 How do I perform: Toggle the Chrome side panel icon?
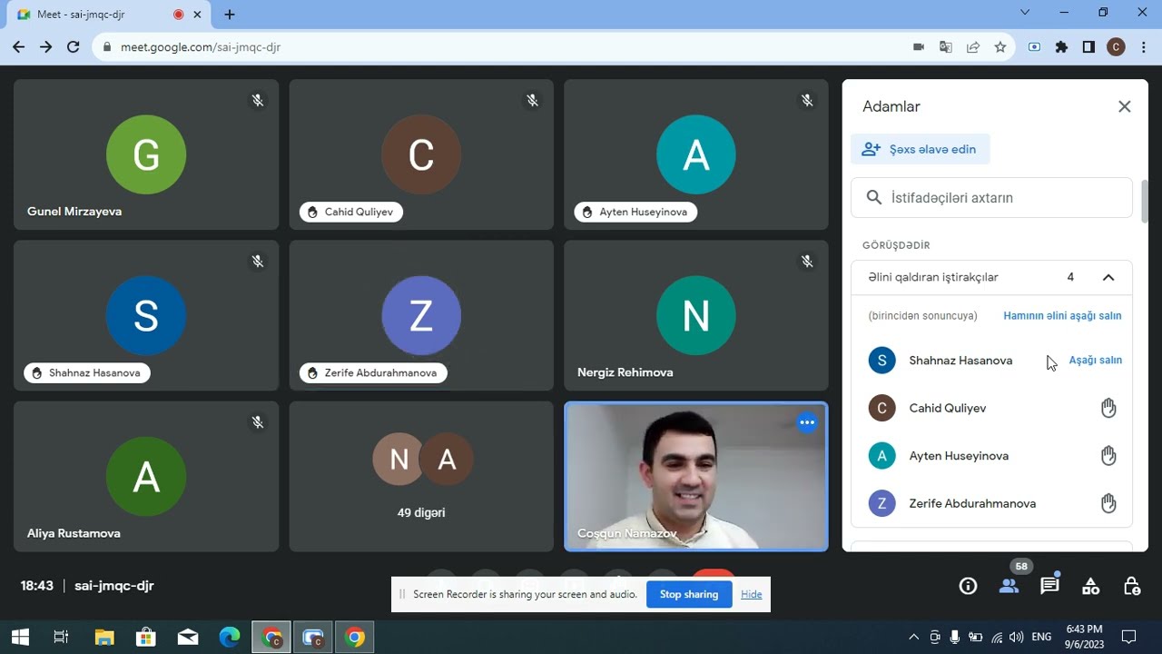(1088, 47)
